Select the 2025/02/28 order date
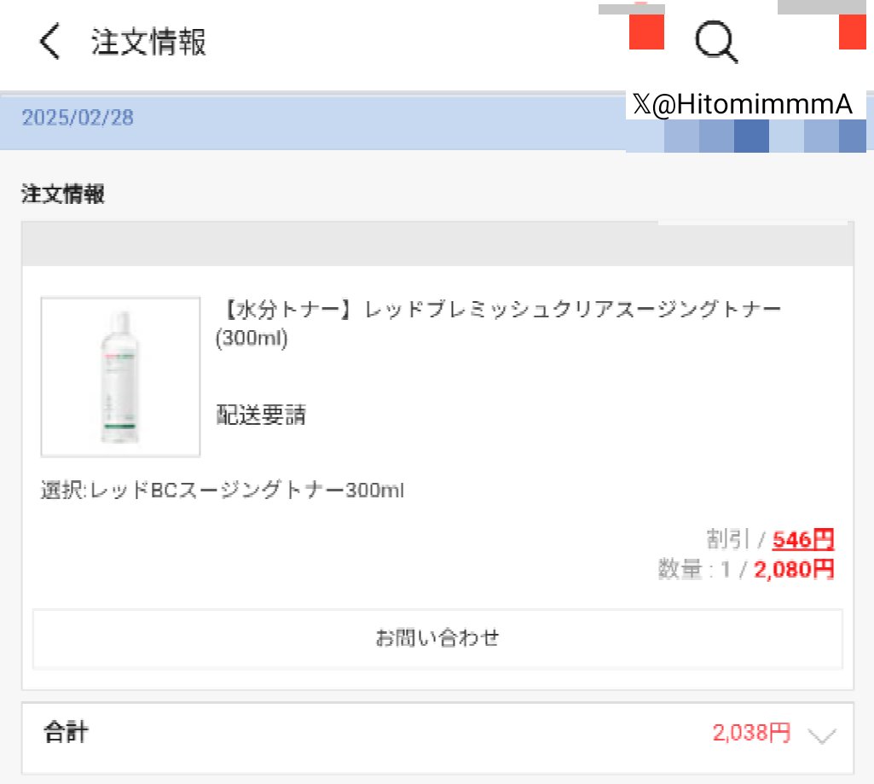The height and width of the screenshot is (784, 874). tap(78, 118)
